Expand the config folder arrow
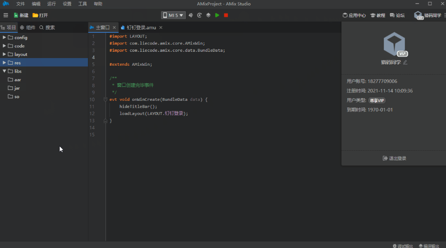Viewport: 446px width, 248px height. pyautogui.click(x=4, y=37)
